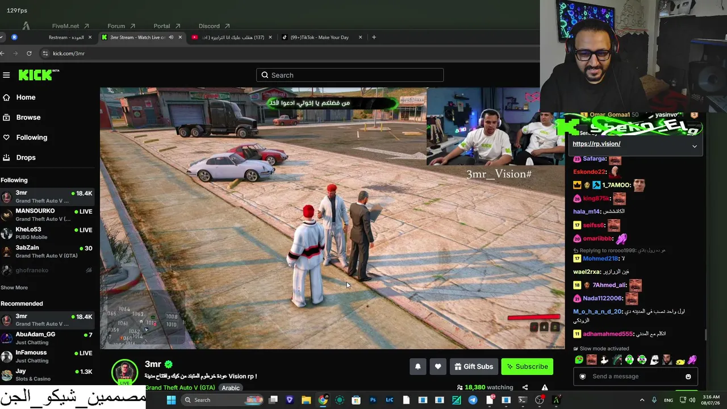This screenshot has height=409, width=727.
Task: Click username adhamahmed555 in chat
Action: click(608, 334)
